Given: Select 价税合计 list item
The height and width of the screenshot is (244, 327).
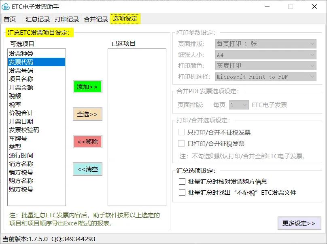Looking at the screenshot, I should (36, 113).
